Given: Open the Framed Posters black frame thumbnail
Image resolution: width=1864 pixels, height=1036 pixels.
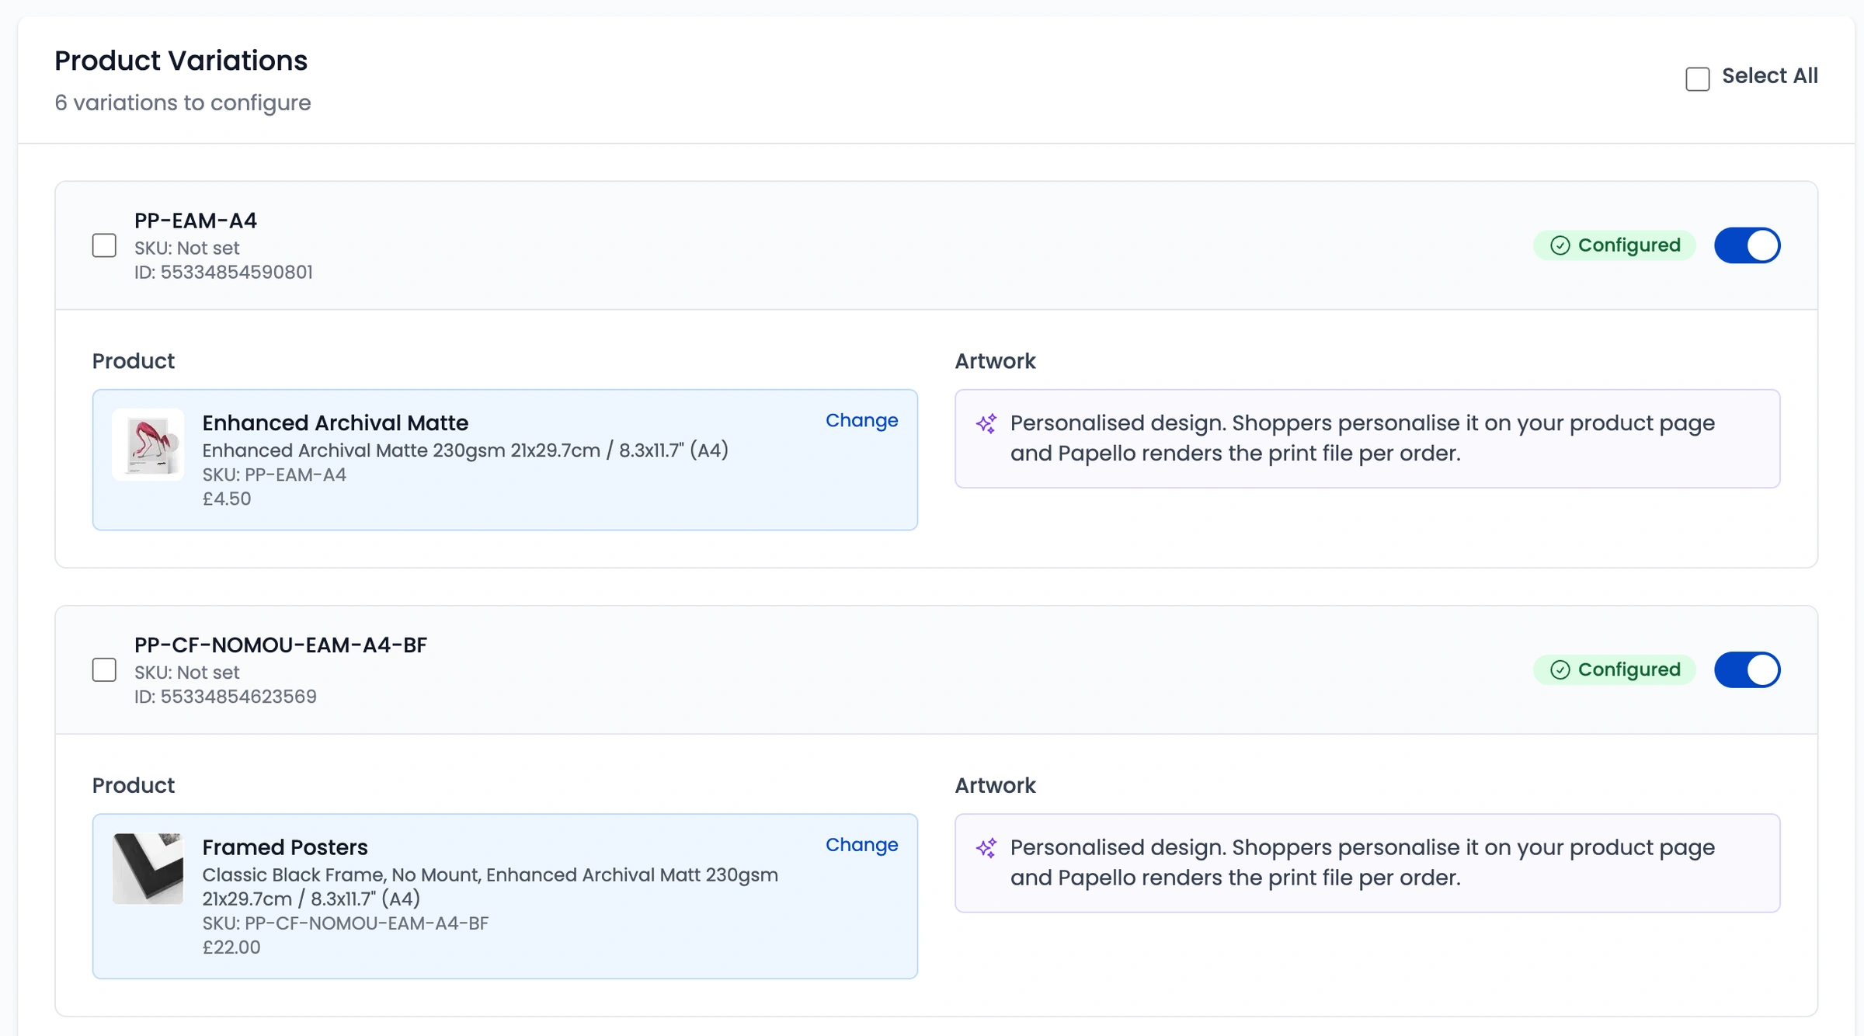Looking at the screenshot, I should pos(148,868).
